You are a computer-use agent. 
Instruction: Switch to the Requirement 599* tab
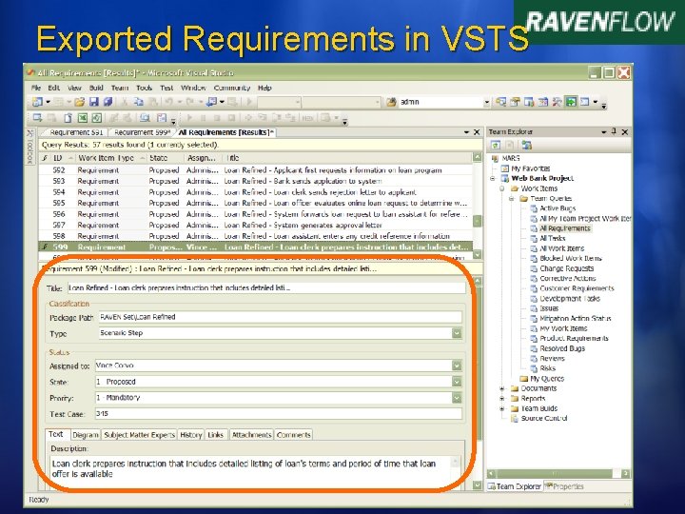(142, 132)
